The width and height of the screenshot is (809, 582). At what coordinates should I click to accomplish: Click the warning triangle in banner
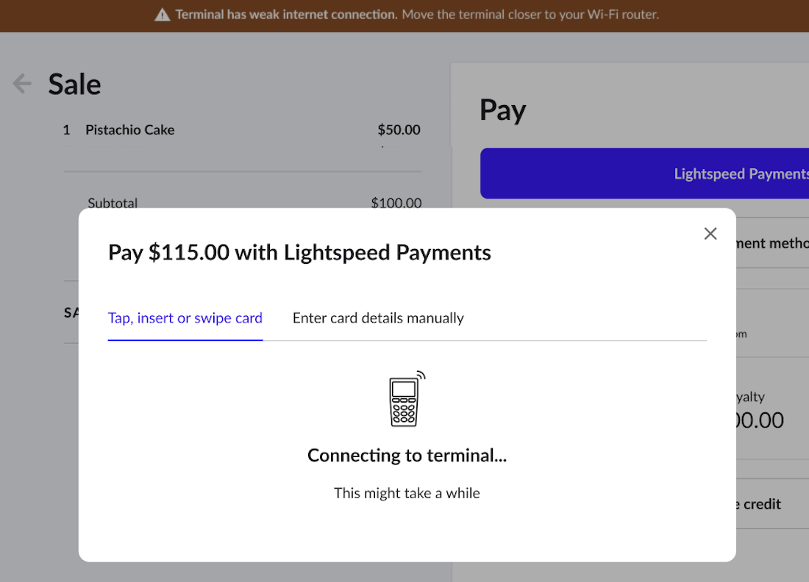(x=162, y=15)
